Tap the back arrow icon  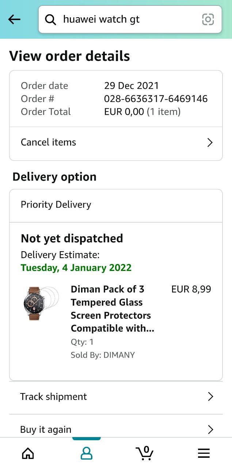14,19
